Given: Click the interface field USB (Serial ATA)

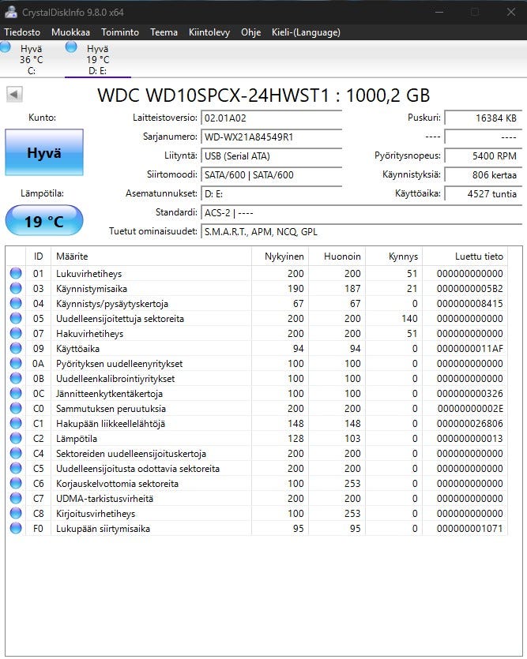Looking at the screenshot, I should tap(271, 156).
